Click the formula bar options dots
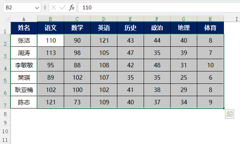 (45, 7)
